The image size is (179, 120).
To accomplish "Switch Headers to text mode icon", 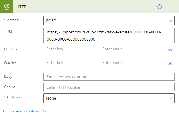I will pyautogui.click(x=170, y=50).
